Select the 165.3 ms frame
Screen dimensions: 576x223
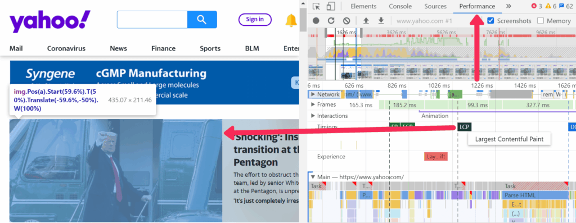[361, 105]
